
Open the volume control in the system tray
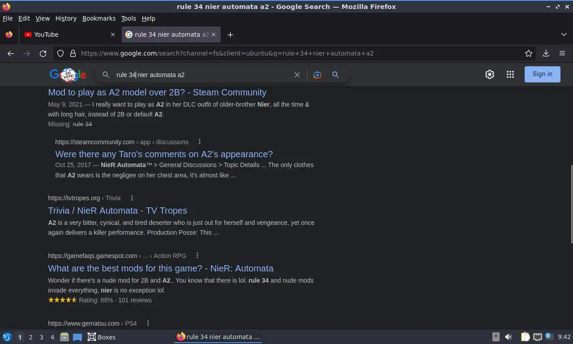point(509,337)
